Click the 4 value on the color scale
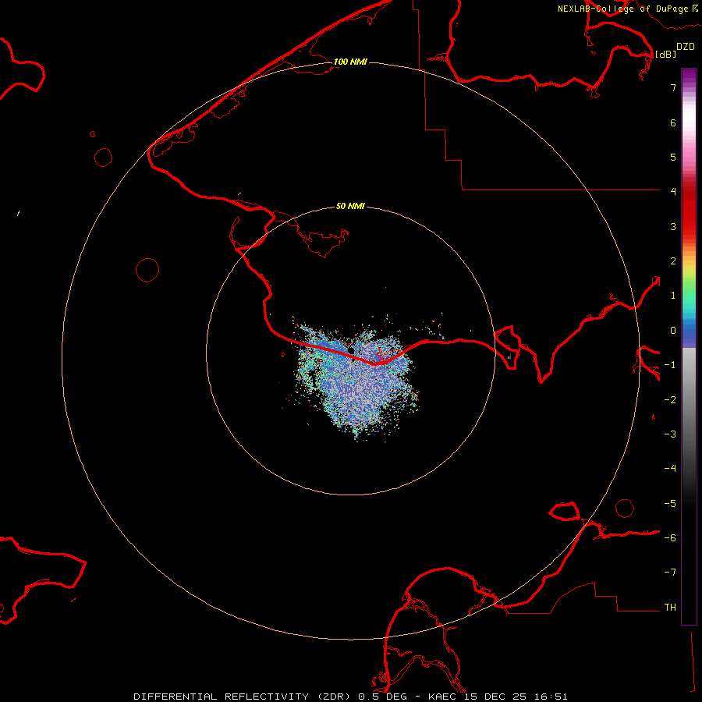This screenshot has height=702, width=702. point(673,192)
